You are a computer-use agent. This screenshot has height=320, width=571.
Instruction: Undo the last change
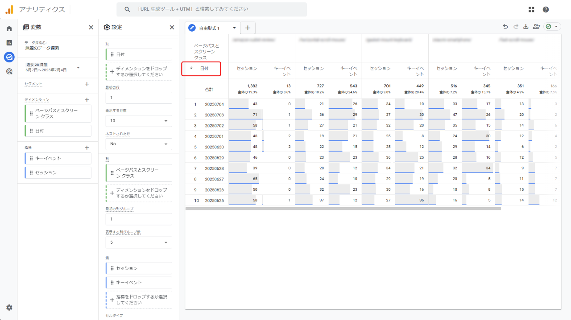505,27
